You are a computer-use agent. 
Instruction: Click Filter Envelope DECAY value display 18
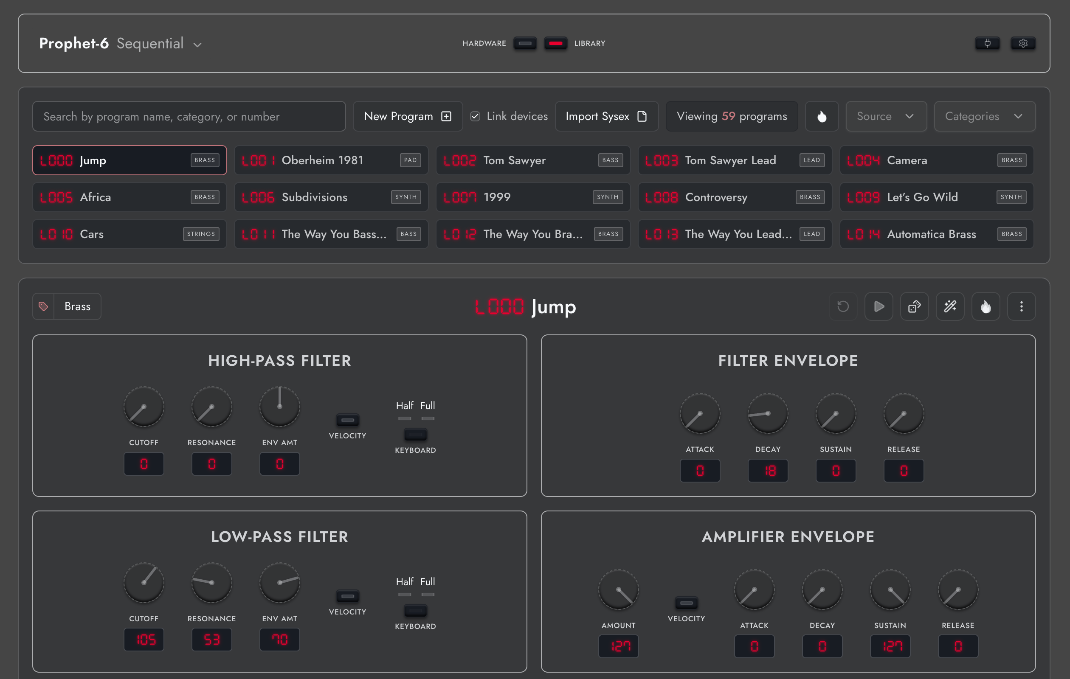click(768, 470)
